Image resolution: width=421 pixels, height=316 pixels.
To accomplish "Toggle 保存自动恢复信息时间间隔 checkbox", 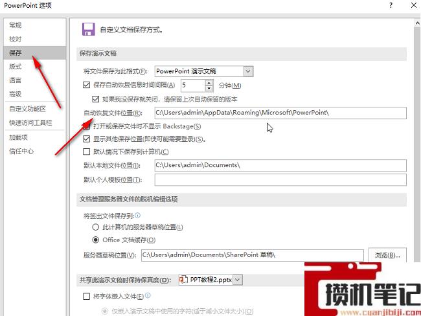I will (x=86, y=85).
